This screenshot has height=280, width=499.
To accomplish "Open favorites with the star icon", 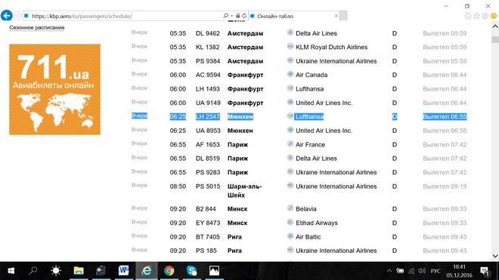I will pos(476,16).
